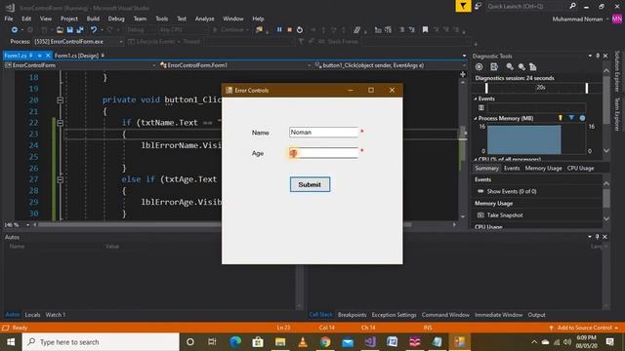Open the Solution Explorer side tab
The width and height of the screenshot is (625, 351).
(x=617, y=71)
